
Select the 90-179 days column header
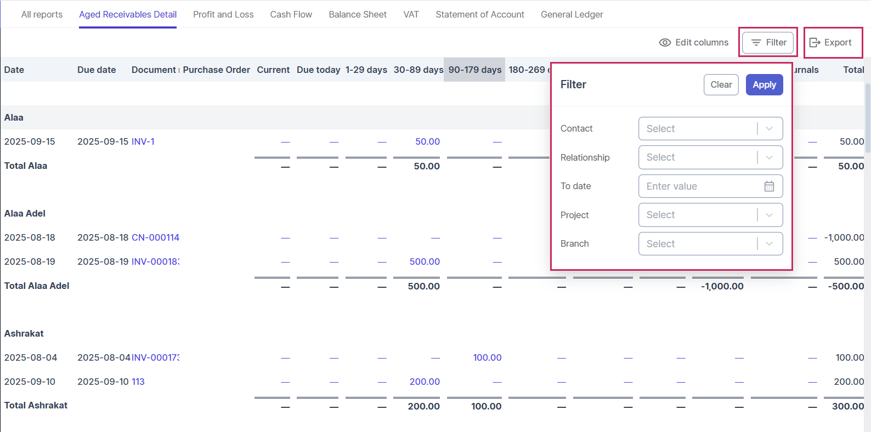point(474,70)
